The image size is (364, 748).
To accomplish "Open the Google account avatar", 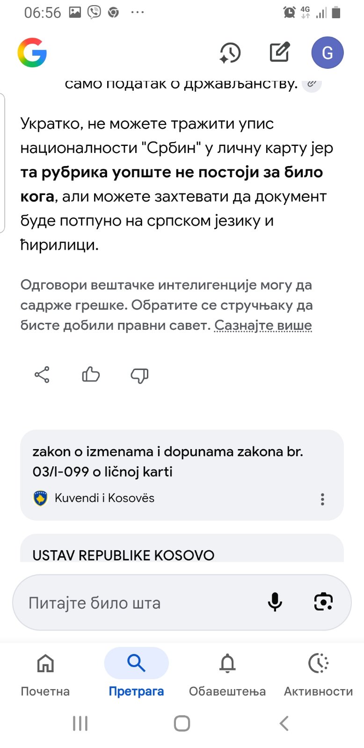I will (x=328, y=52).
